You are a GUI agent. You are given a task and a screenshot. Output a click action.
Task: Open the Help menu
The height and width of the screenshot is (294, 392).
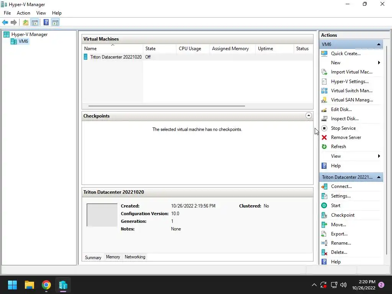[x=57, y=13]
